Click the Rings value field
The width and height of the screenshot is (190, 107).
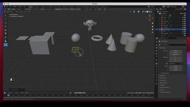(x=75, y=9)
